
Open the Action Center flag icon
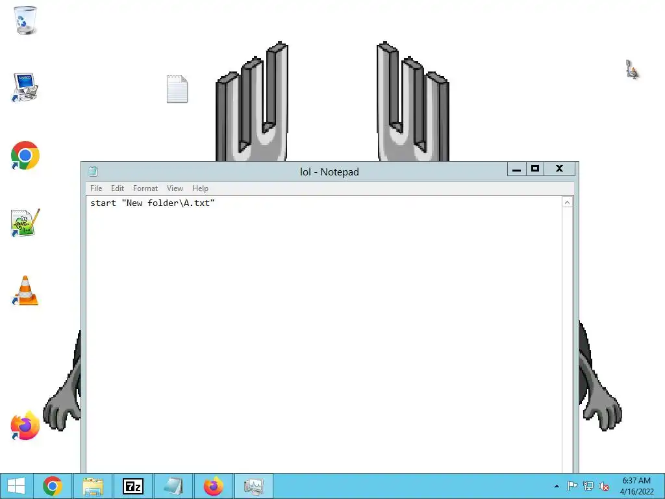pos(572,486)
